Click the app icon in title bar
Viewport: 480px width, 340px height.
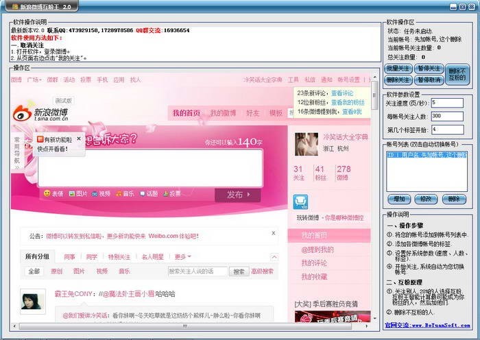[x=15, y=6]
